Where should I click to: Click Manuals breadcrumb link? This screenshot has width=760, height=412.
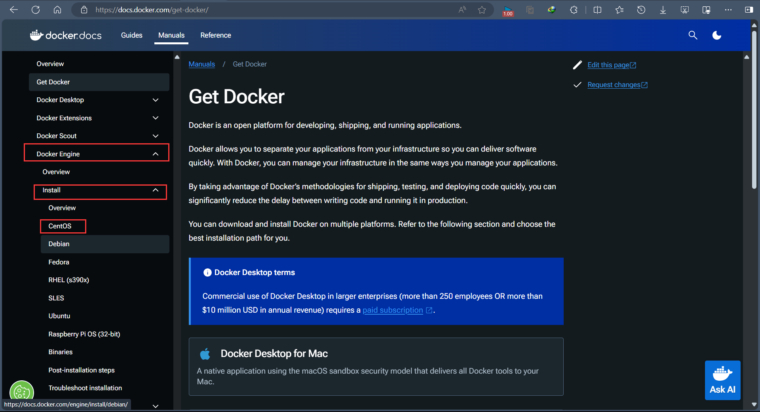(202, 64)
